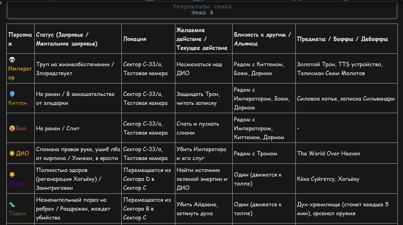Click the shield icon above Киттен
Screen dimensions: 403x225
tap(12, 94)
